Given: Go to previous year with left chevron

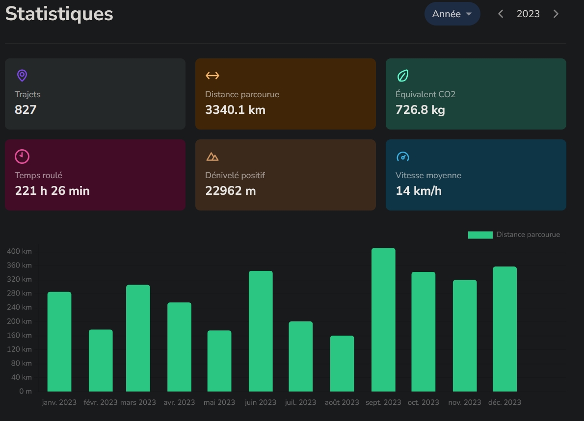Looking at the screenshot, I should [501, 14].
